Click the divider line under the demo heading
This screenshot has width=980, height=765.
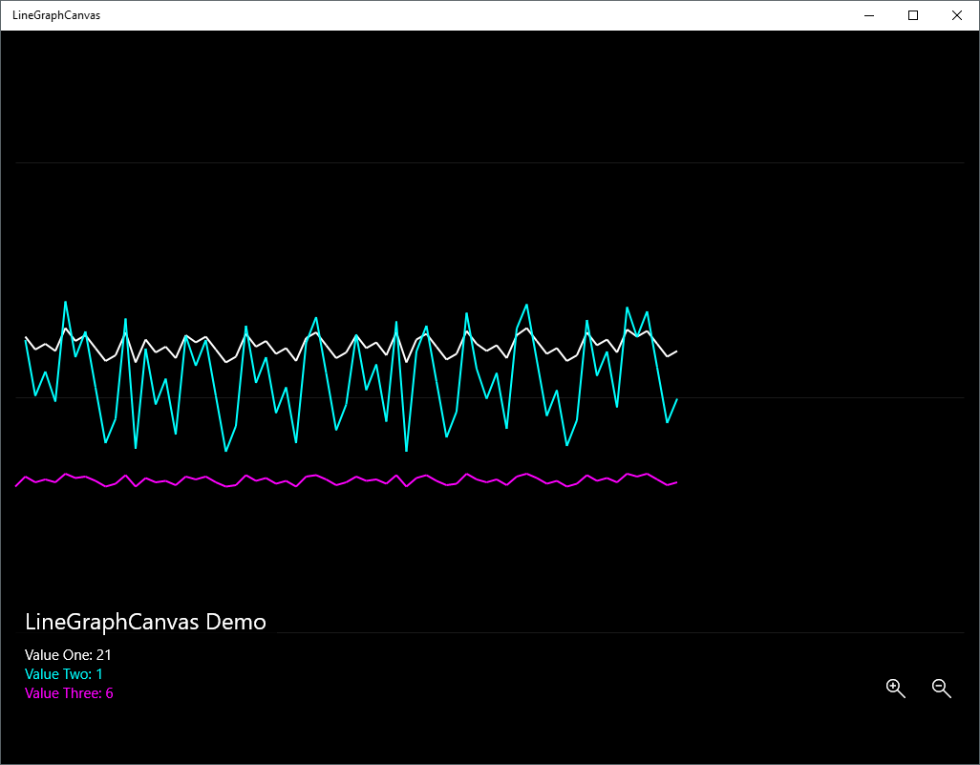[478, 632]
